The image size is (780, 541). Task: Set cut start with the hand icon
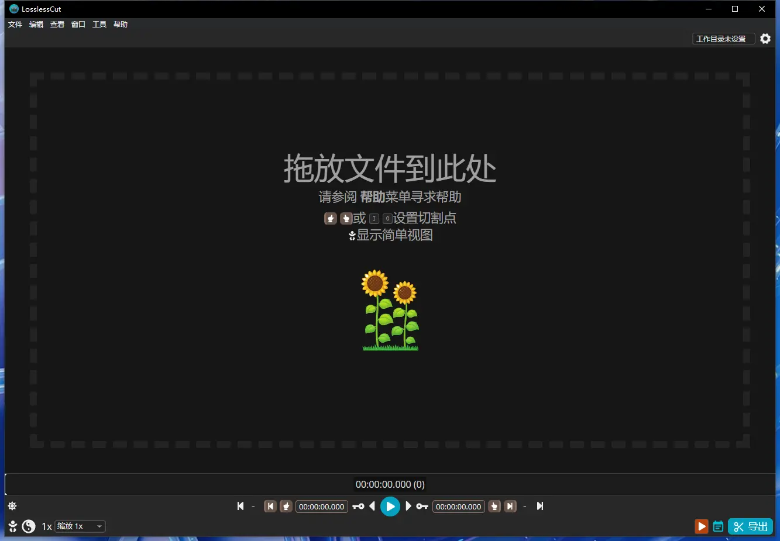tap(286, 506)
